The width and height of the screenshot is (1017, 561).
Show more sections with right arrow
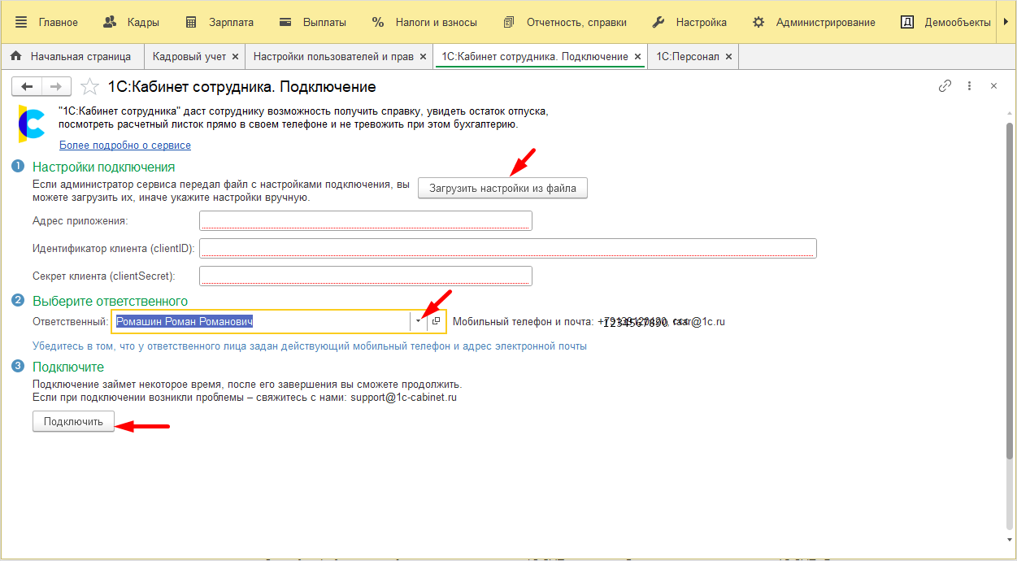click(1008, 22)
